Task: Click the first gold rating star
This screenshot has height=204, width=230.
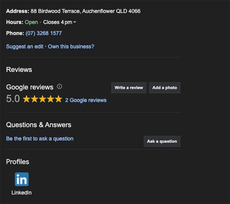Action: [x=27, y=99]
